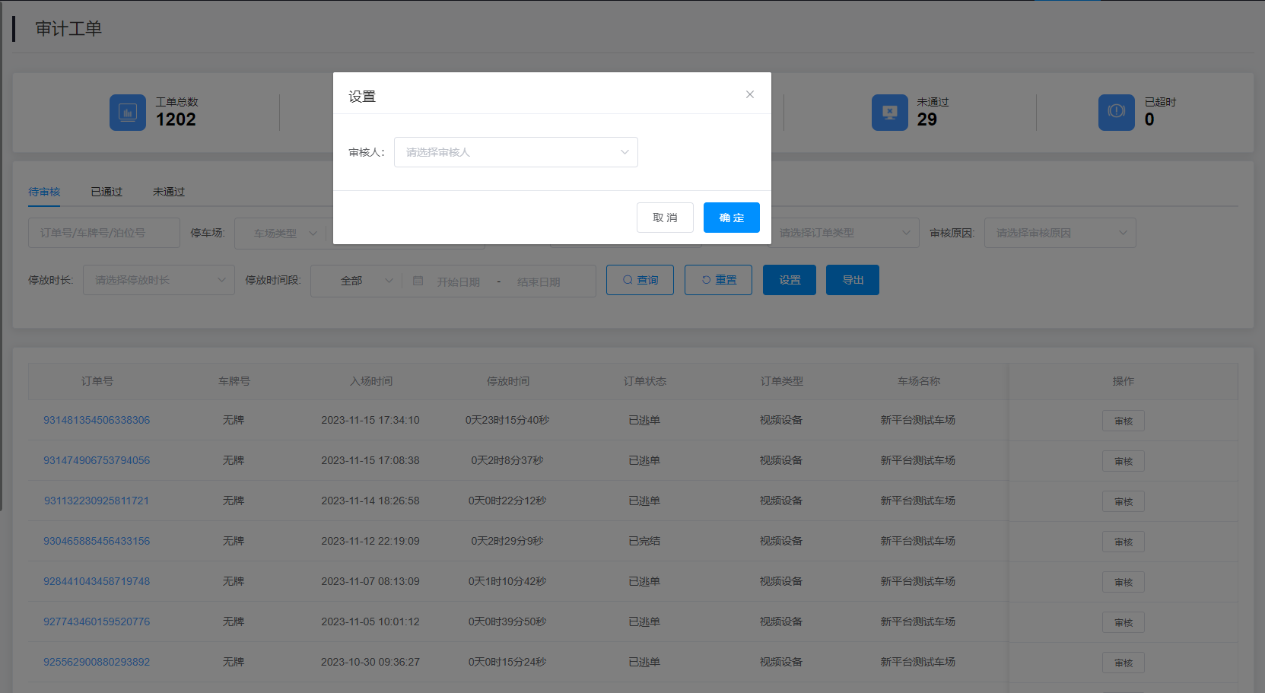The image size is (1265, 693).
Task: Switch to the 已通过 tab
Action: pyautogui.click(x=106, y=192)
